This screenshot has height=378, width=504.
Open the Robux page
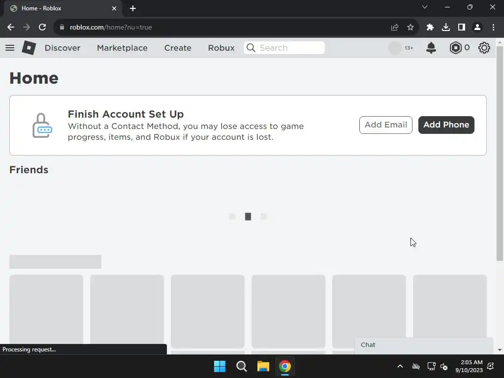[221, 48]
